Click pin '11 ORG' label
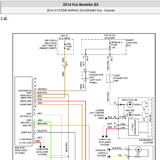 tap(38, 103)
